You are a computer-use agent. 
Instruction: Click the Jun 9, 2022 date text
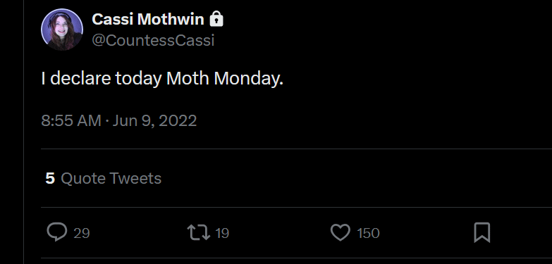154,120
